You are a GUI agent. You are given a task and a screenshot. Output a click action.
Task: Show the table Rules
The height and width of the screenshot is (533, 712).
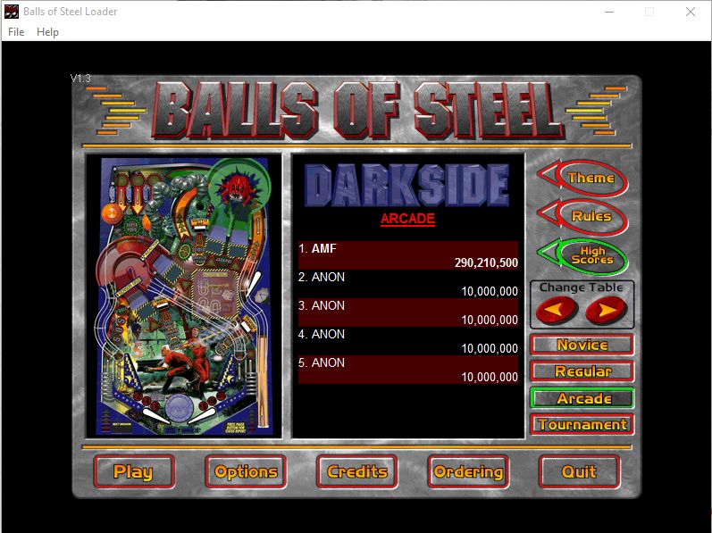584,216
